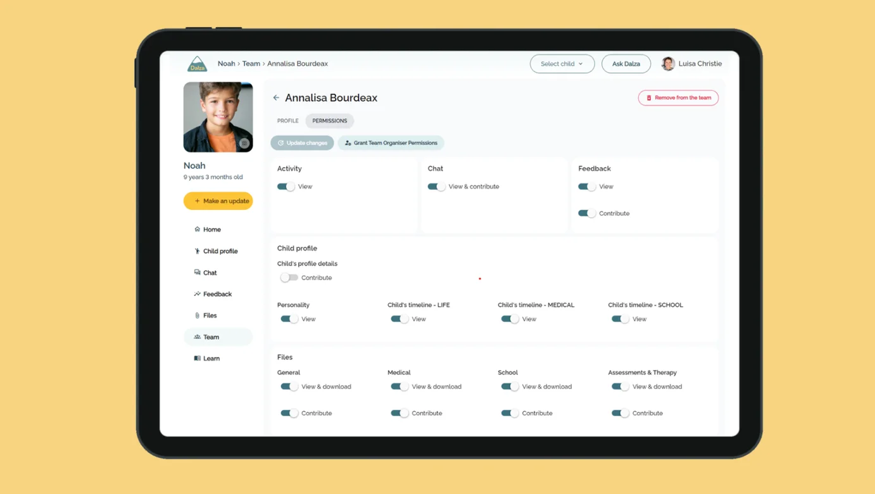The height and width of the screenshot is (494, 875).
Task: Disable View permission for Activity
Action: click(285, 186)
